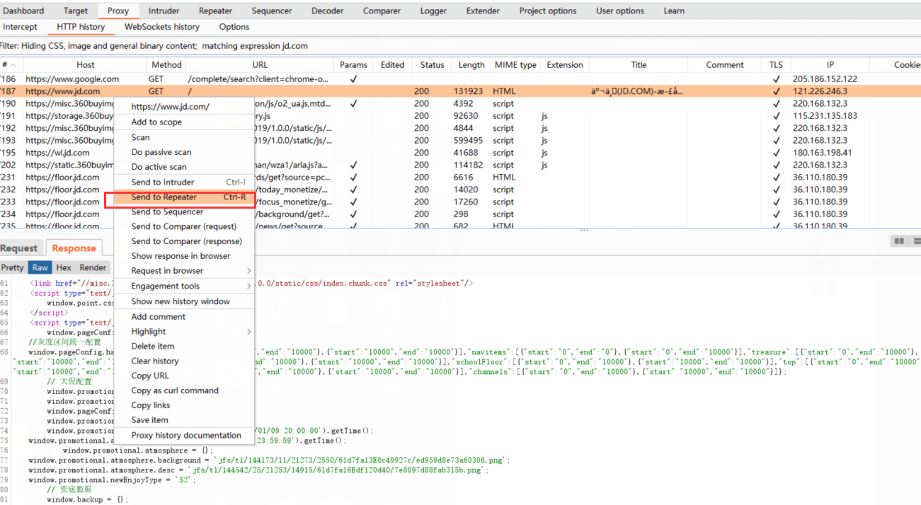
Task: Choose Add to scope from context menu
Action: tap(156, 122)
